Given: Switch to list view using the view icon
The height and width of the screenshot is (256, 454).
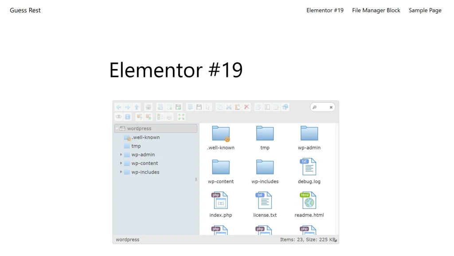Looking at the screenshot, I should click(160, 116).
